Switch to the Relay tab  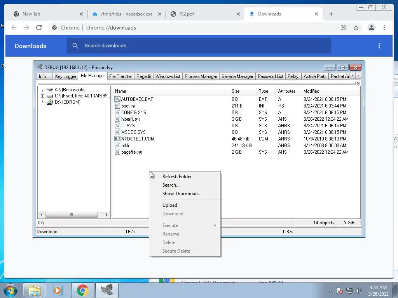[x=293, y=76]
